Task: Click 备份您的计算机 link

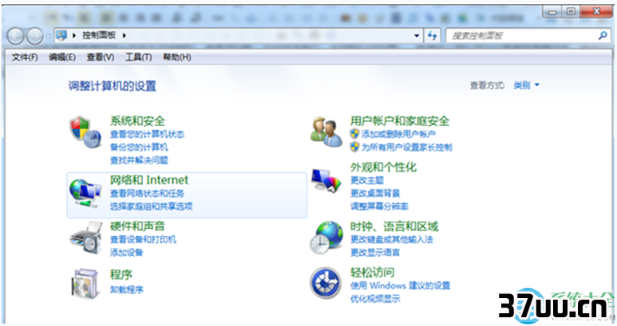Action: pyautogui.click(x=139, y=147)
